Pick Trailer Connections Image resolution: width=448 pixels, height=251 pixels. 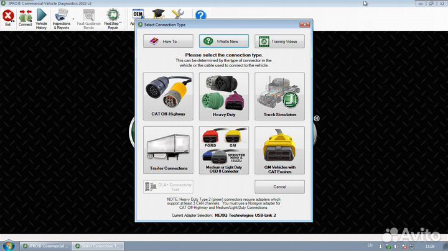[168, 150]
